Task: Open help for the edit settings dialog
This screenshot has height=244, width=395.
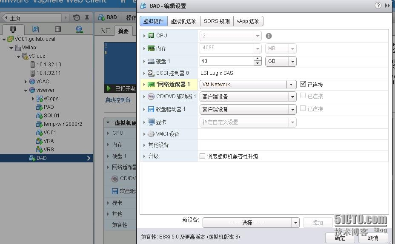Action: click(378, 6)
